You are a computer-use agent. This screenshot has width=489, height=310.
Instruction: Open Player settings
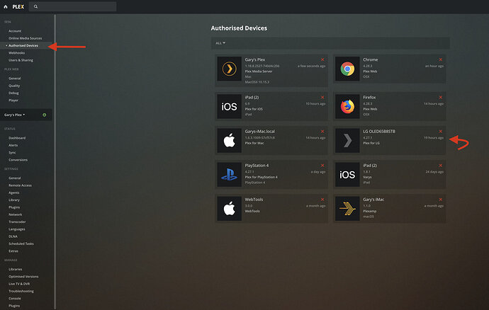tap(13, 101)
